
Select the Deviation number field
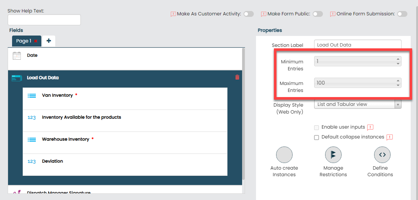coord(52,161)
